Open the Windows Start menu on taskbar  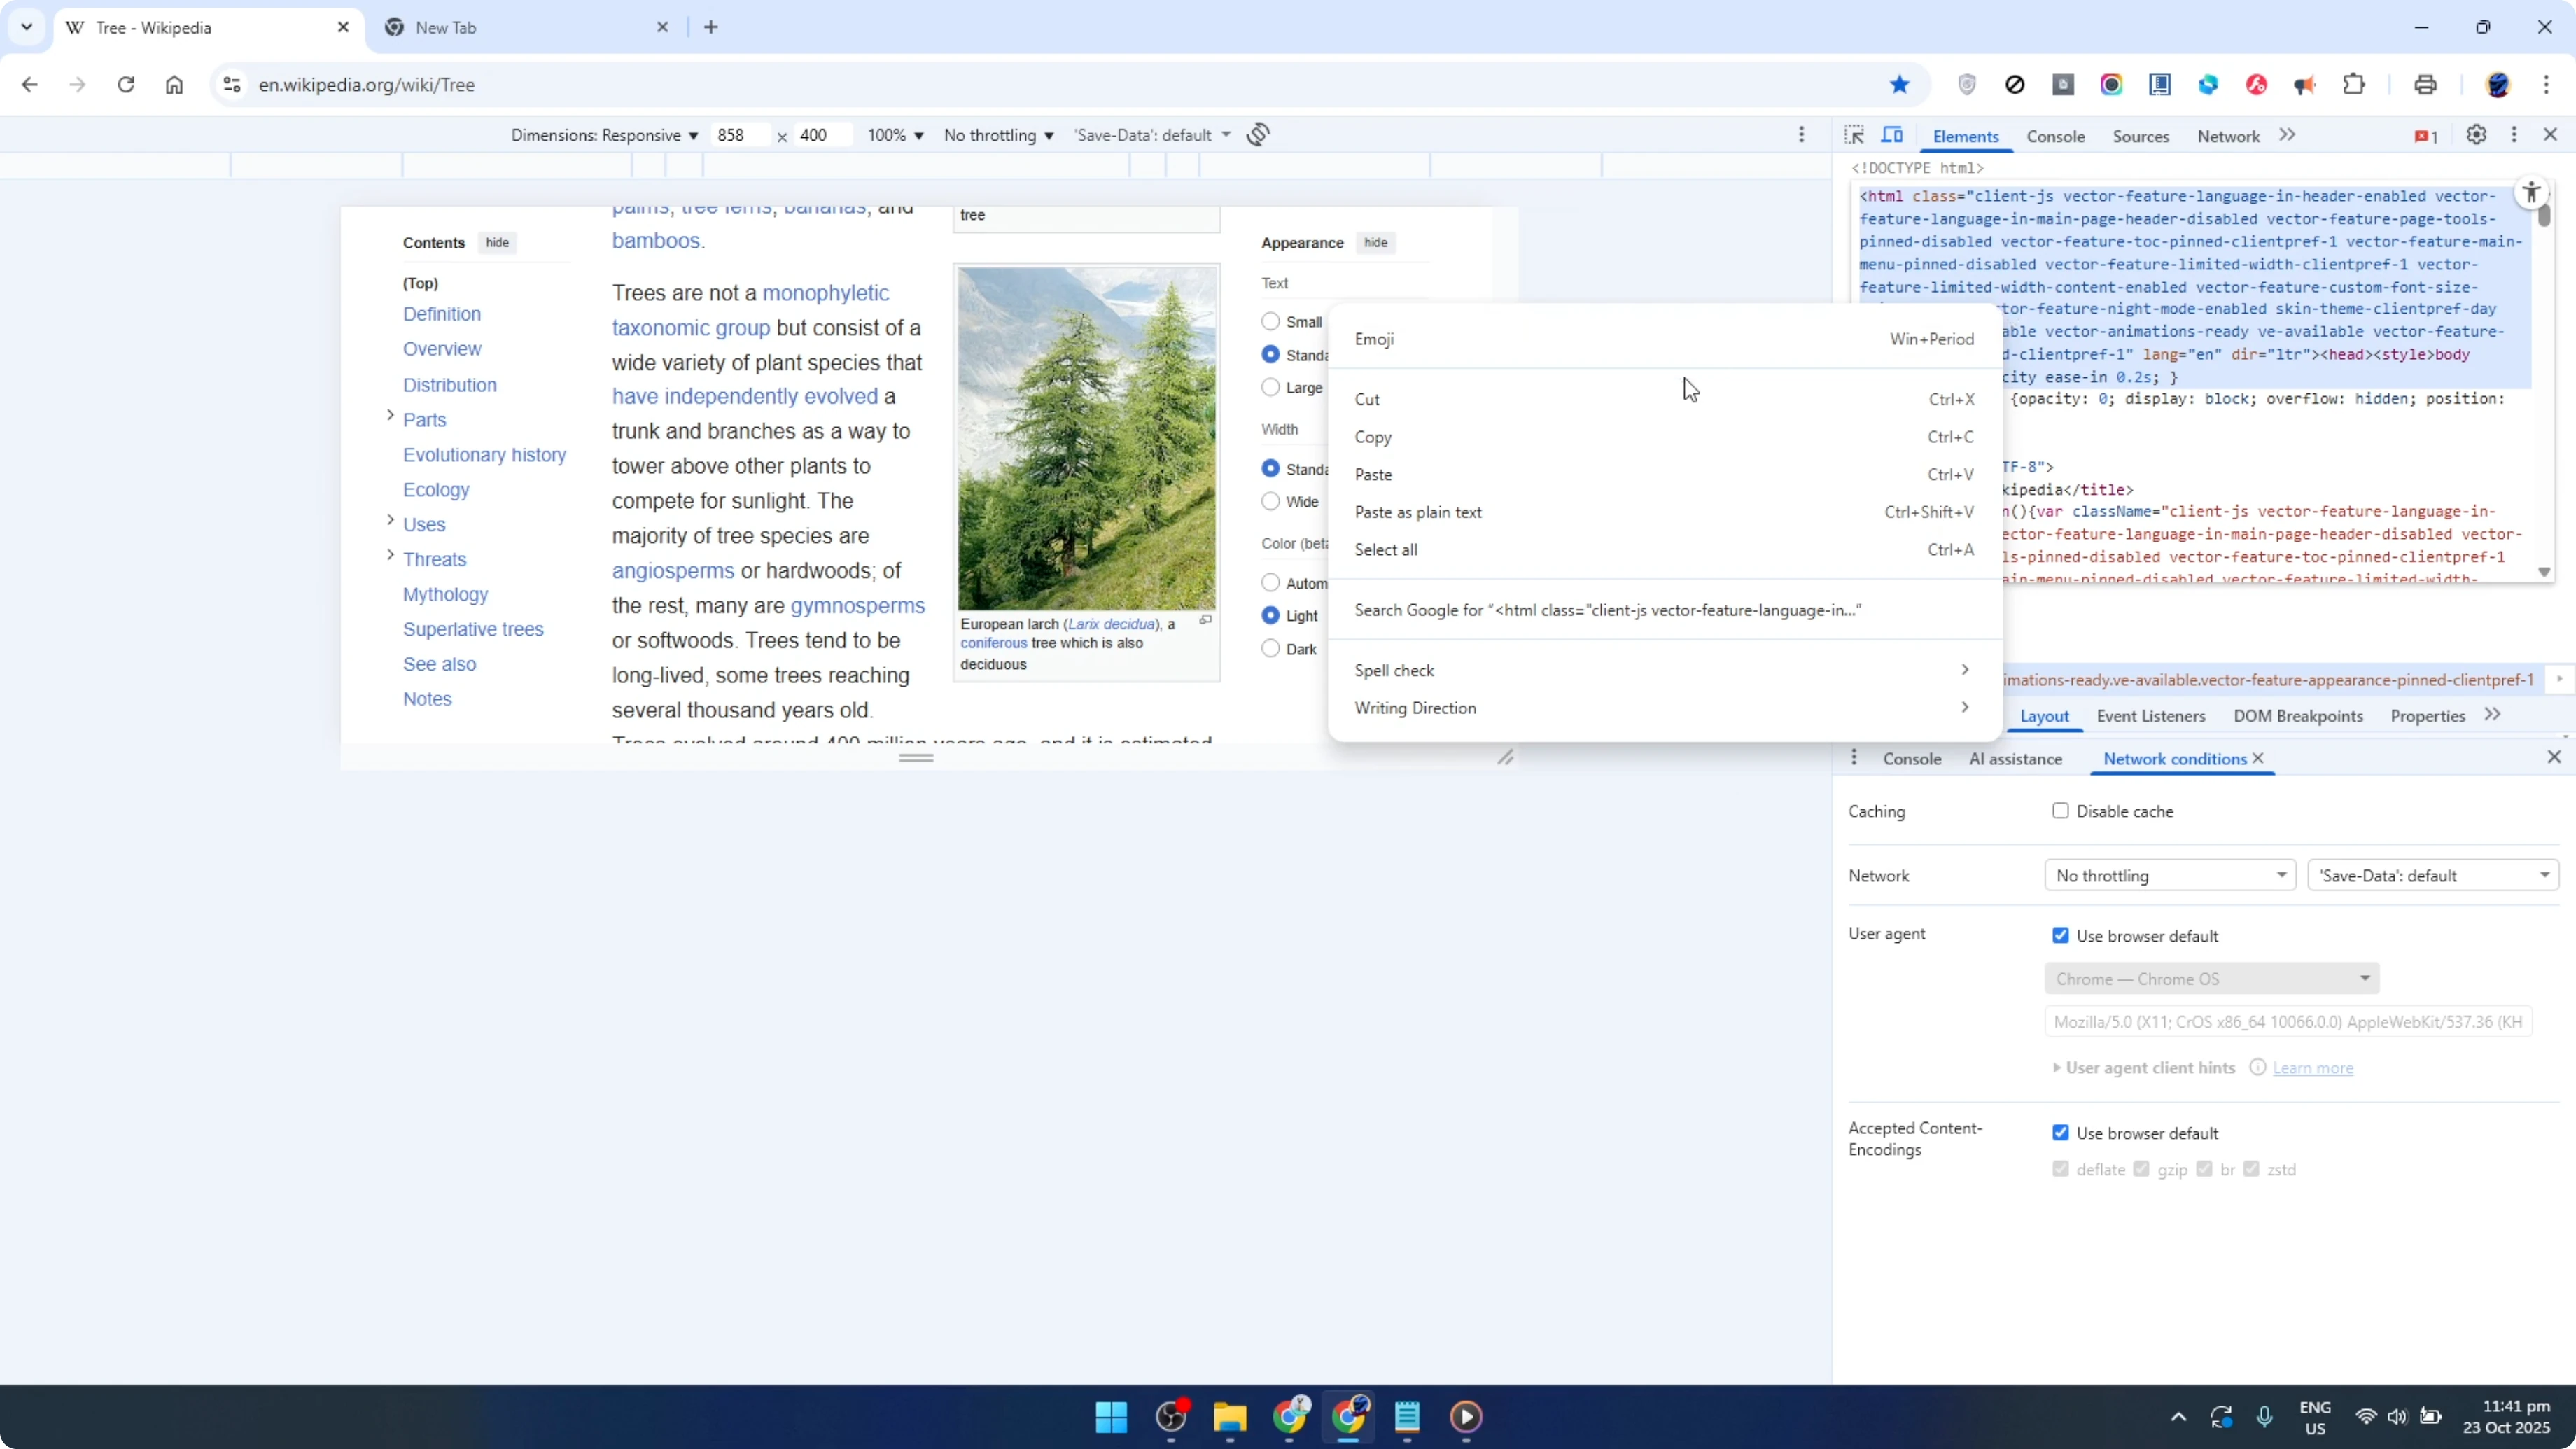(x=1111, y=1417)
